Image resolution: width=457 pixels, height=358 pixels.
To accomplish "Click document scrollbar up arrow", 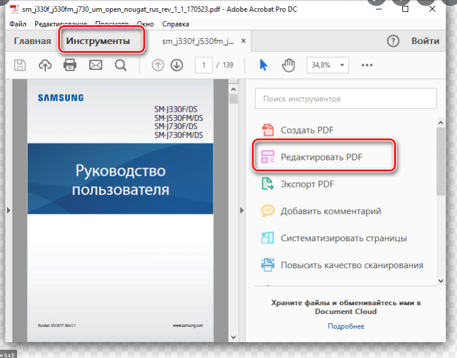I will pyautogui.click(x=233, y=89).
